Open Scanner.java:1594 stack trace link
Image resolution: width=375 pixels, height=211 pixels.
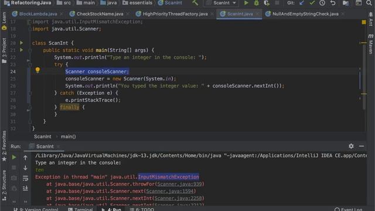[x=169, y=191]
